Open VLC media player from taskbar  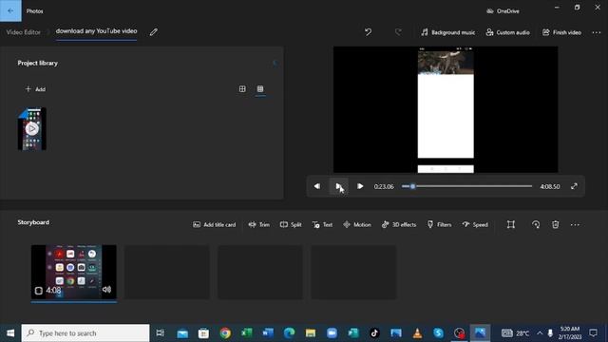click(x=417, y=333)
